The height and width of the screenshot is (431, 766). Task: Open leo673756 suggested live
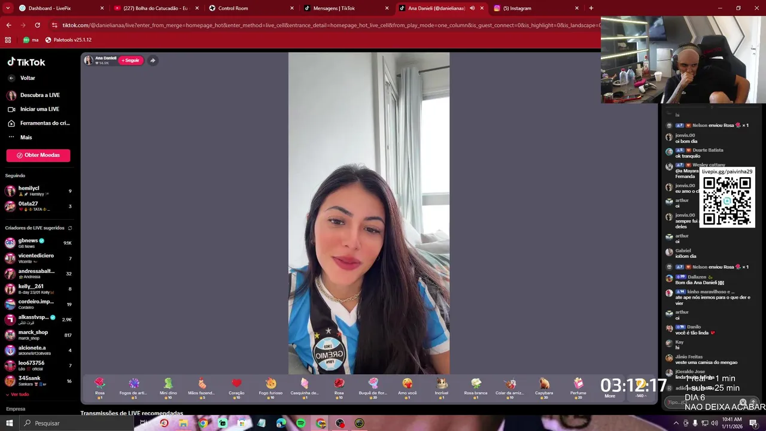tap(38, 366)
